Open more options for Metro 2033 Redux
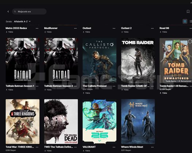The width and height of the screenshot is (192, 153). 37,28
